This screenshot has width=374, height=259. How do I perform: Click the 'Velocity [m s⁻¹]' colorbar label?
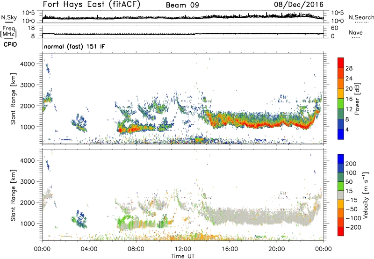pos(365,195)
